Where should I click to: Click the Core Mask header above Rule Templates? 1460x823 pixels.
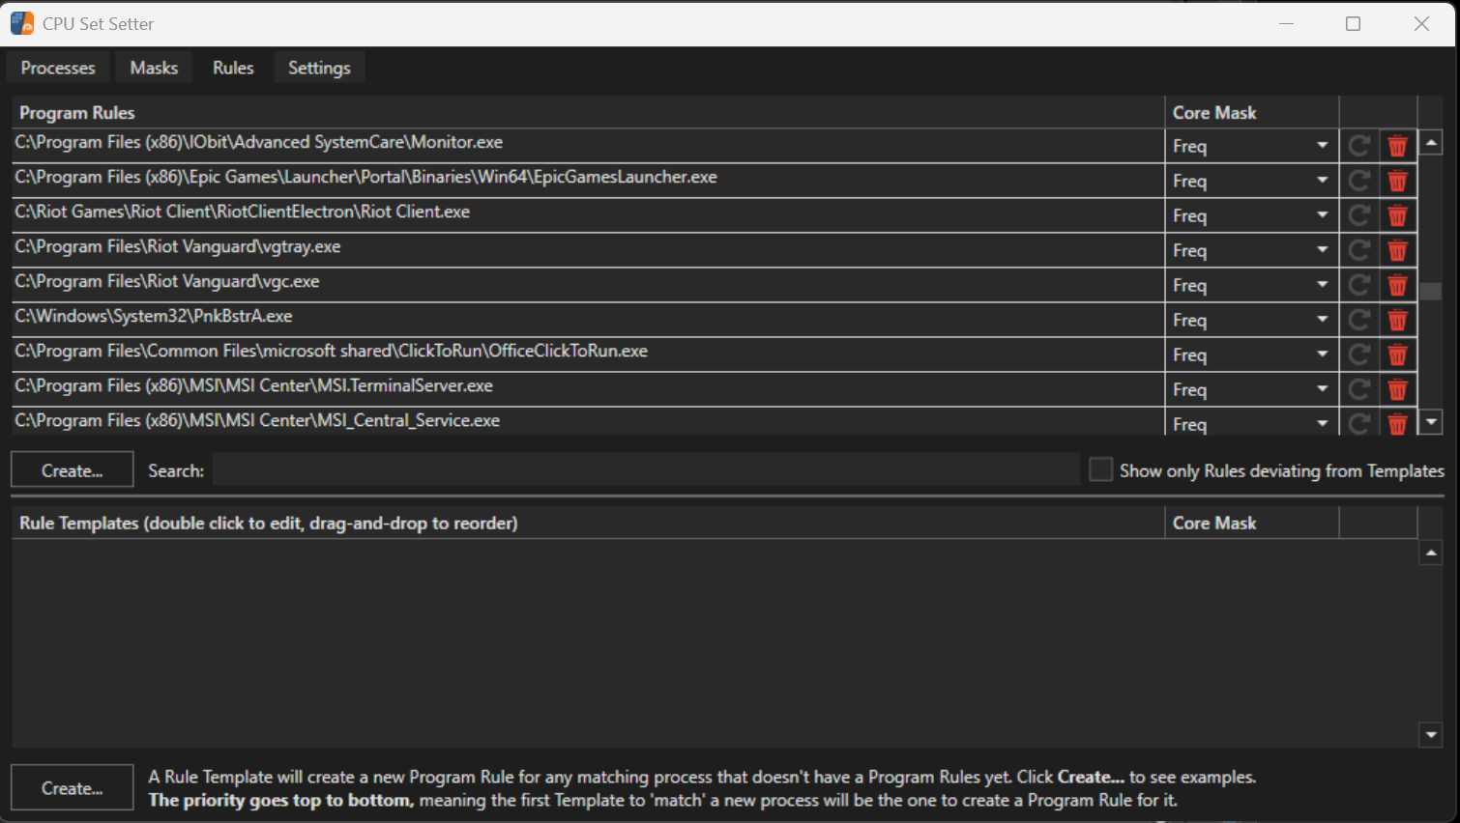1252,523
